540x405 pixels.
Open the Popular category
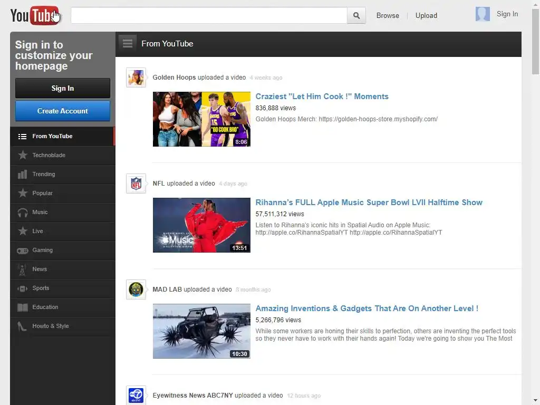coord(63,193)
